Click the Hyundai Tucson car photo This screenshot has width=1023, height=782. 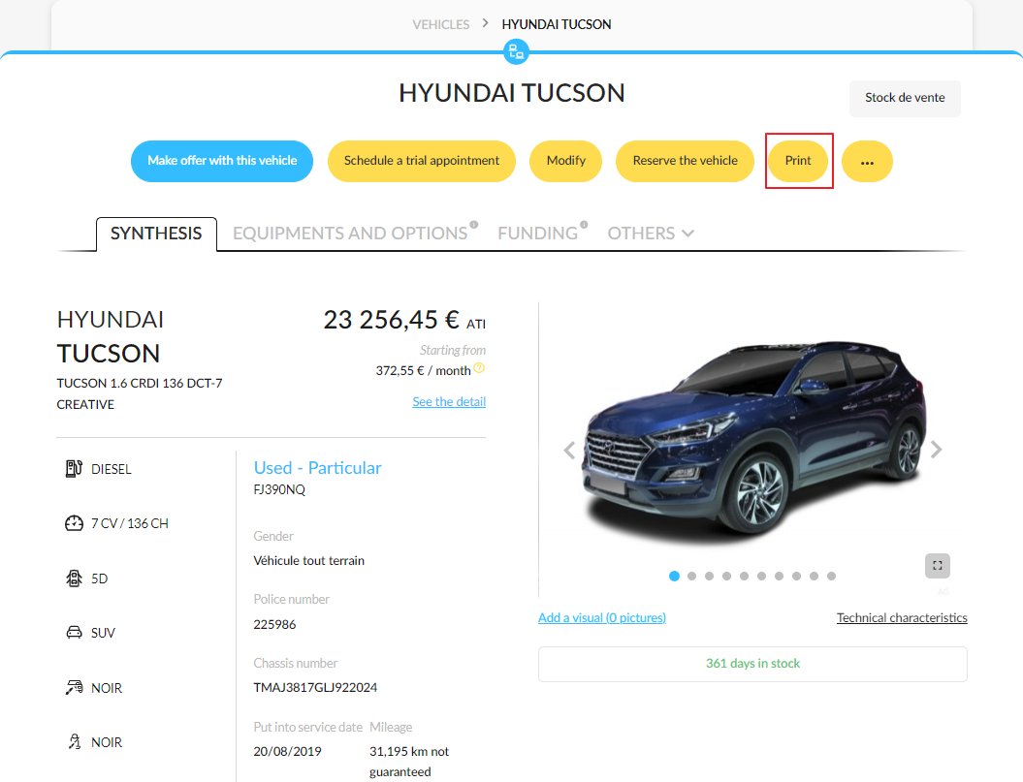click(753, 440)
